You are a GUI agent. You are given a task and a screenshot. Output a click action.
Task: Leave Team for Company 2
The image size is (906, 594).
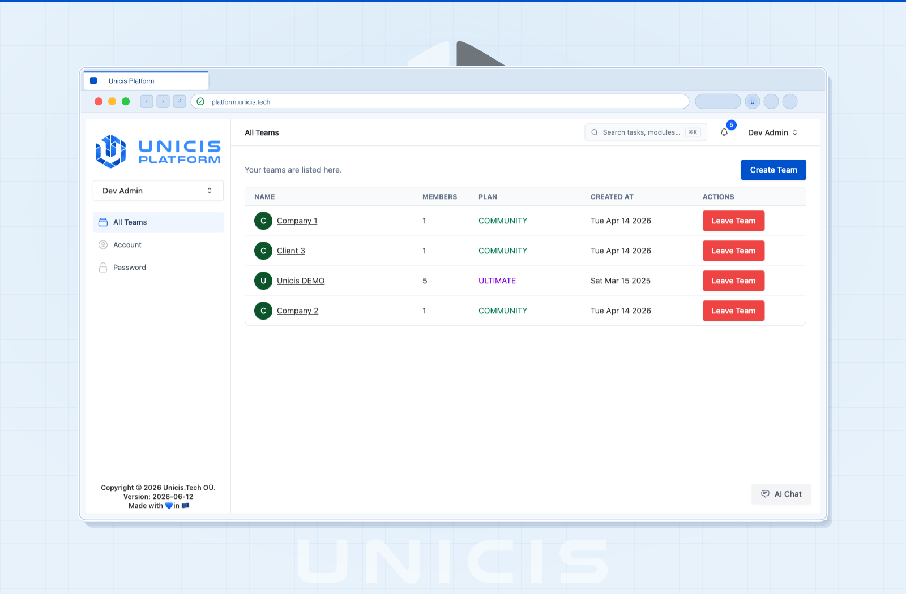733,311
